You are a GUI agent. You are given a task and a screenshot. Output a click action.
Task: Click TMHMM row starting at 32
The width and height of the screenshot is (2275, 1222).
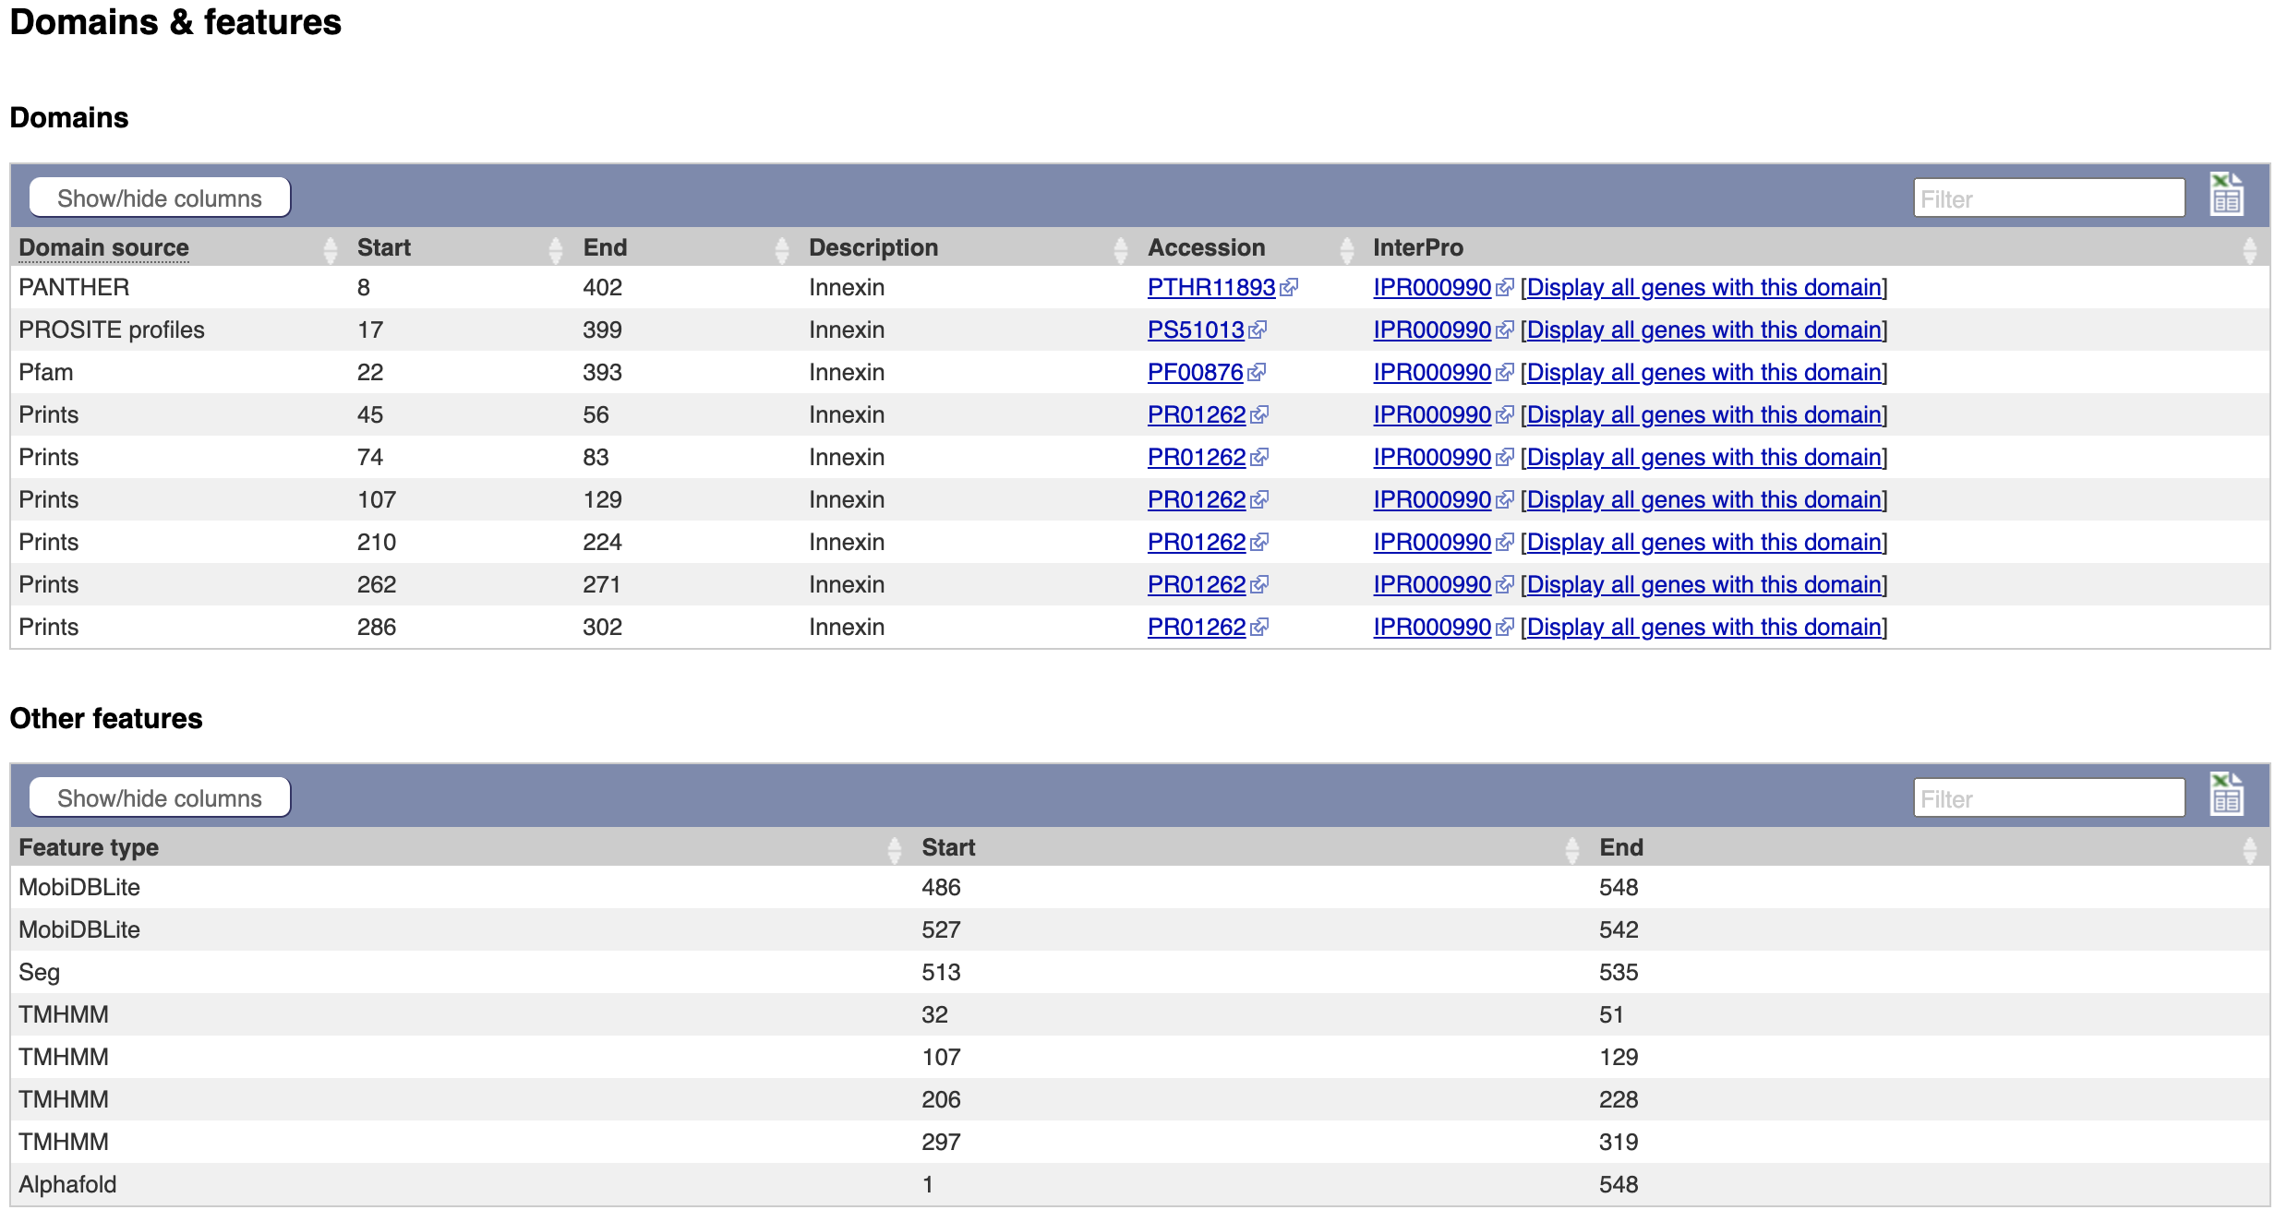click(x=1139, y=1014)
